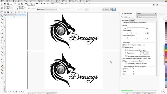This screenshot has height=94, width=167.
Task: Open the Тип изображения dropdown
Action: point(146,17)
